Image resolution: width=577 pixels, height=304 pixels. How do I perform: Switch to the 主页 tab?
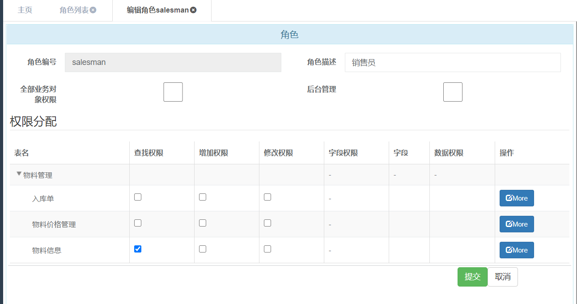coord(25,10)
